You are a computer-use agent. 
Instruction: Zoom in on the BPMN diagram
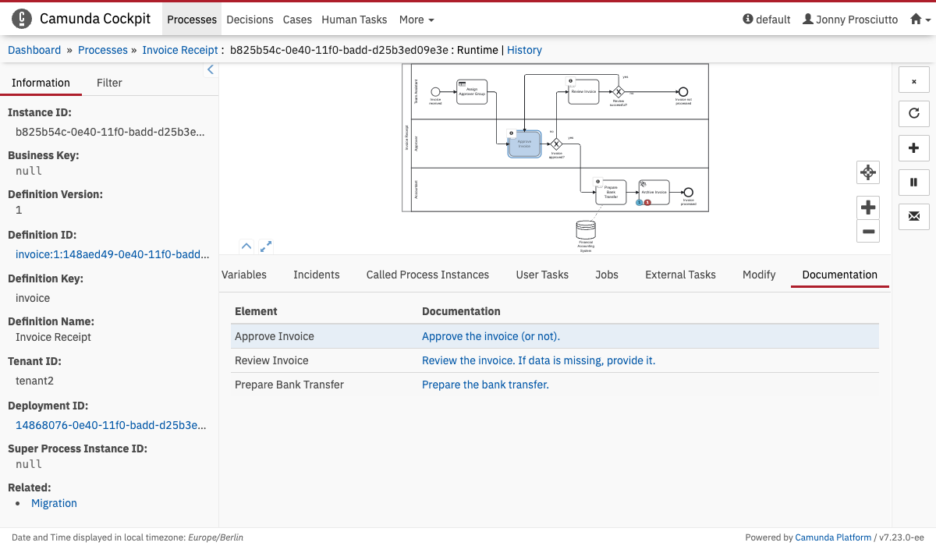tap(868, 207)
